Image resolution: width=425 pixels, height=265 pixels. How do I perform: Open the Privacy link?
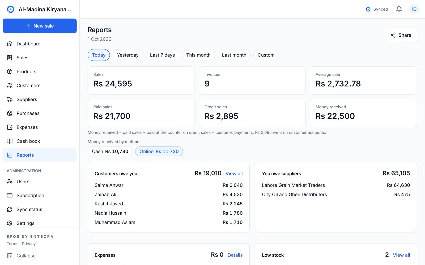(x=29, y=244)
